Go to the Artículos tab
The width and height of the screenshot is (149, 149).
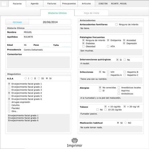[86, 4]
